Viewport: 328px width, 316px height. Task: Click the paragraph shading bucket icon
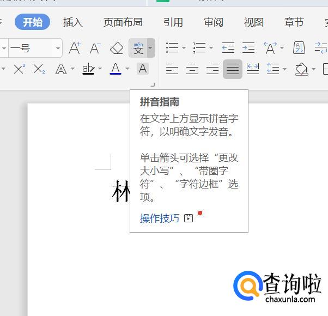[302, 69]
